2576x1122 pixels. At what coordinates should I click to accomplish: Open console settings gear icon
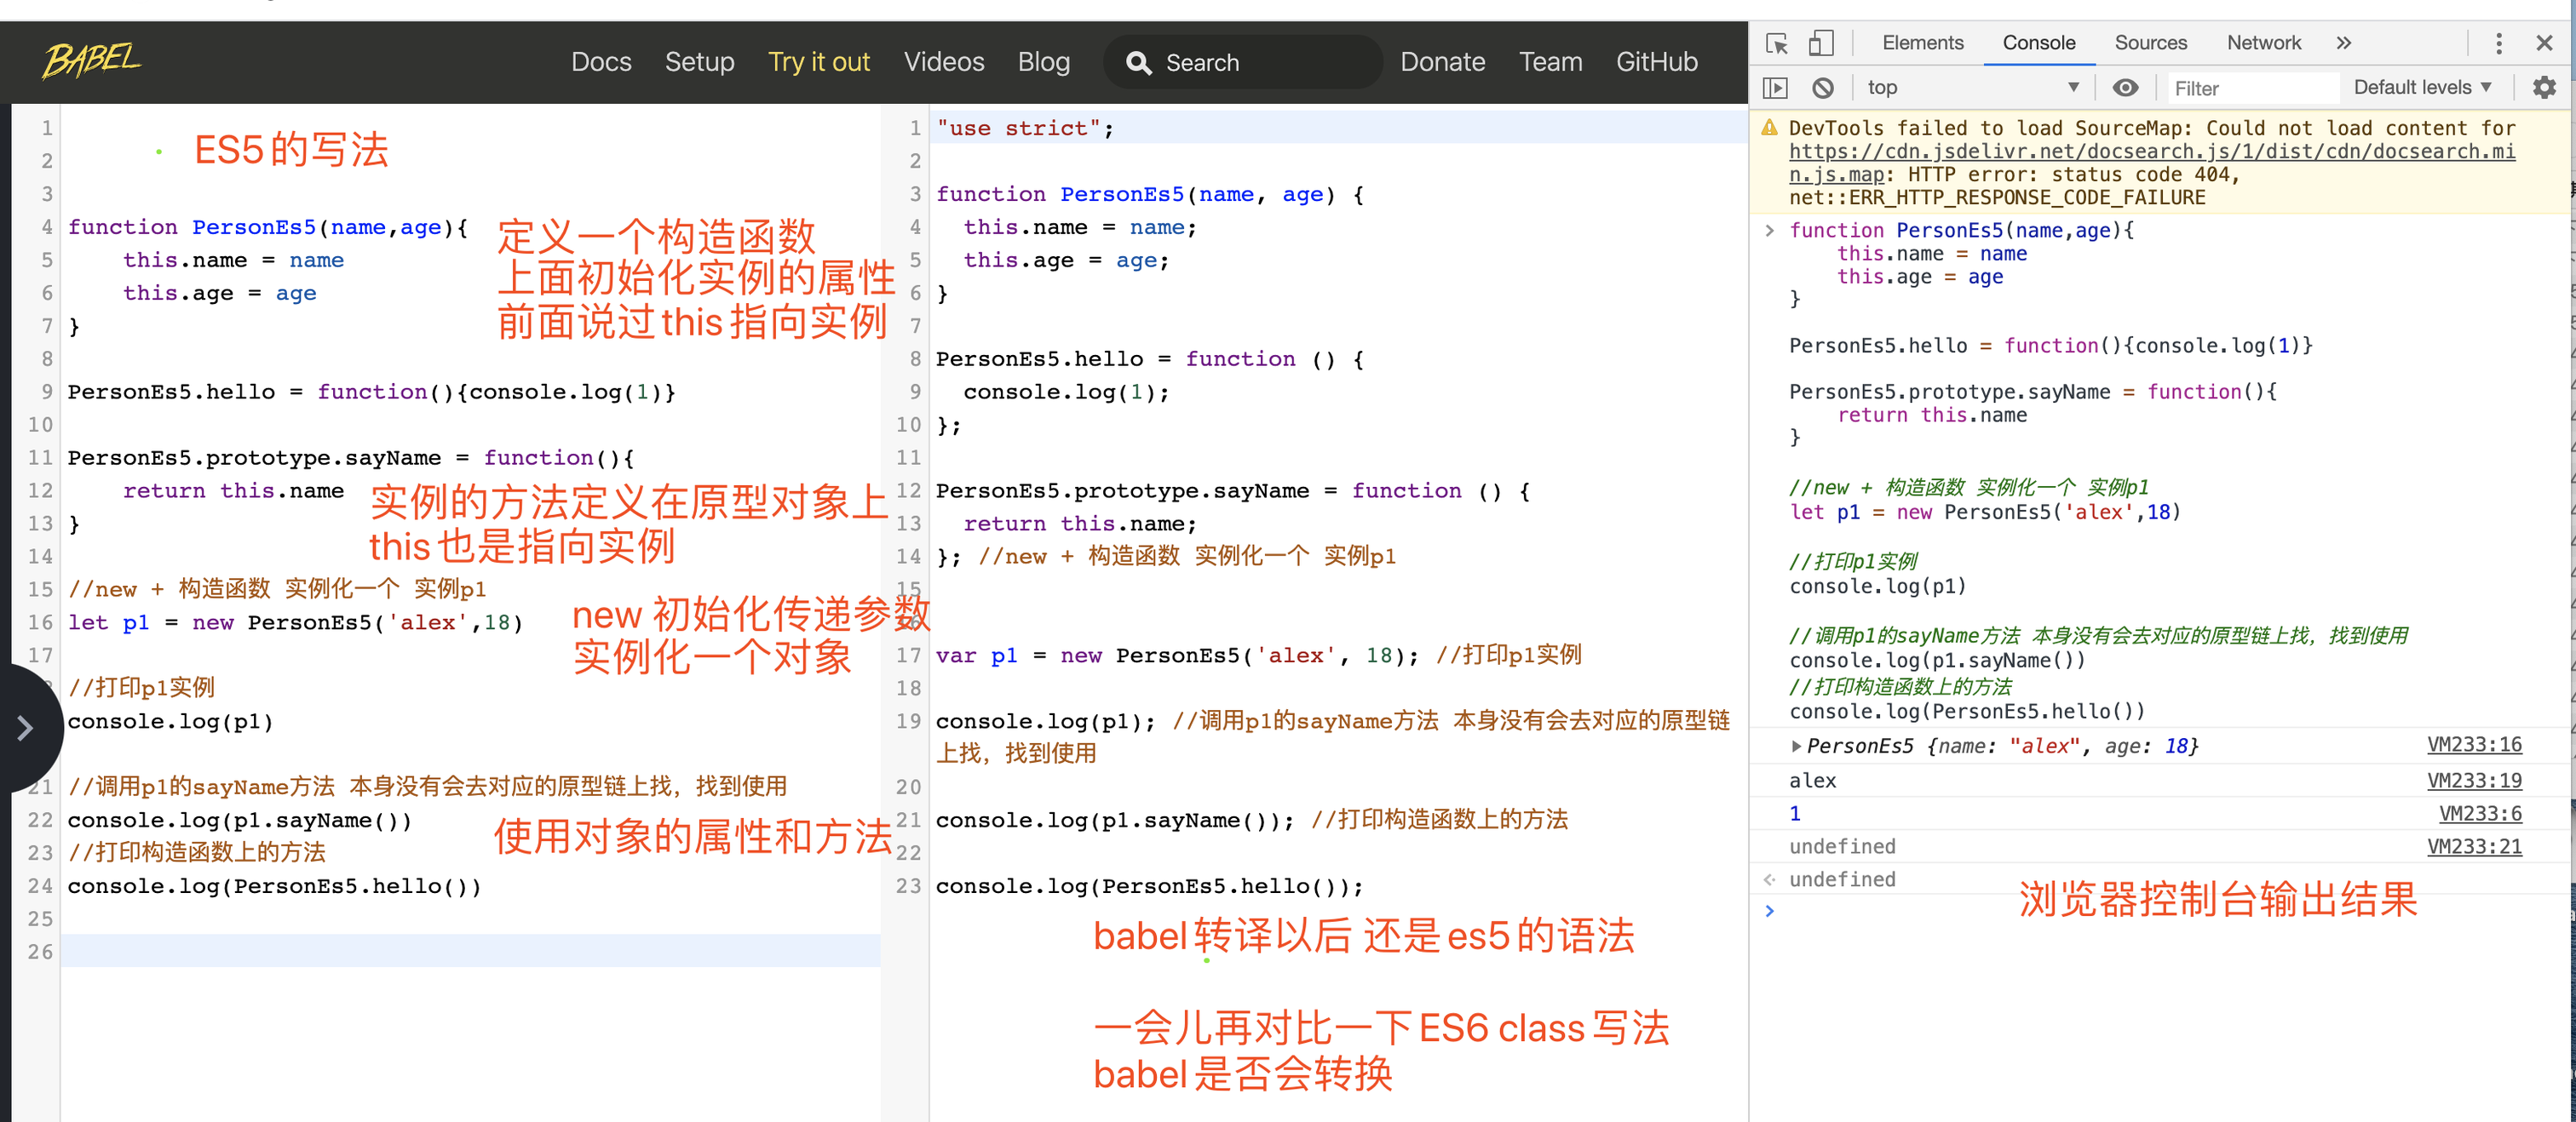2544,88
